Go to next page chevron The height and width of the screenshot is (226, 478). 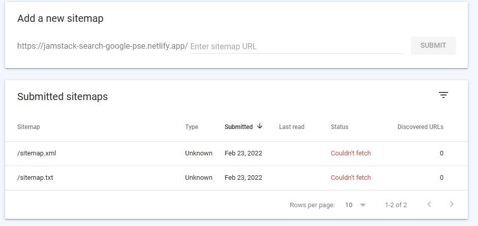coord(452,204)
